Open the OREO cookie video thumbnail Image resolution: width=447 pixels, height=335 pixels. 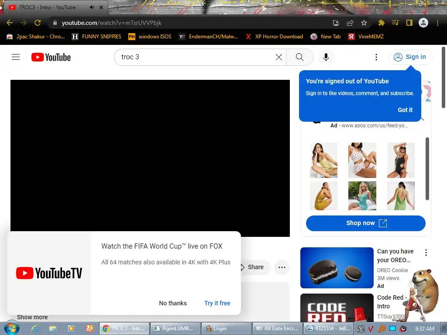coord(337,268)
